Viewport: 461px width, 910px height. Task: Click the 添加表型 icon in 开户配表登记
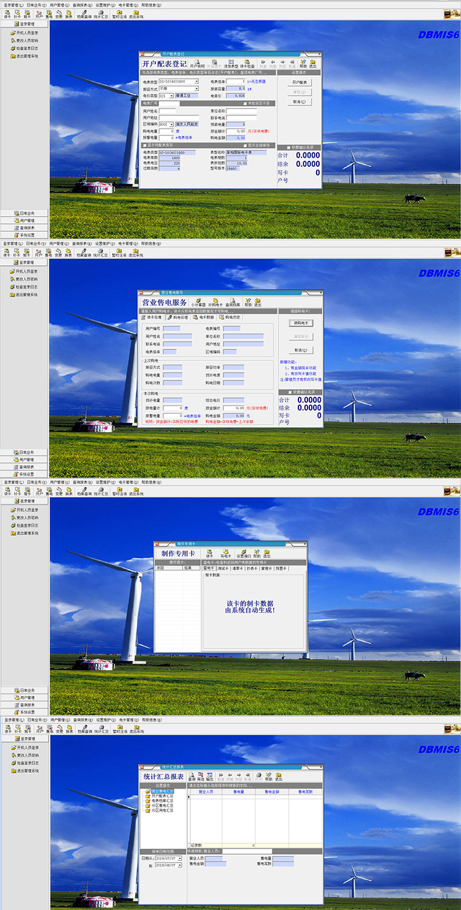click(x=231, y=63)
